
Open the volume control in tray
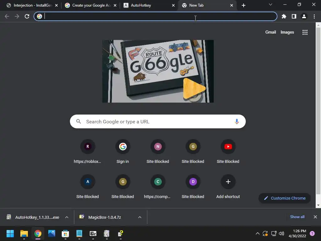(x=282, y=233)
